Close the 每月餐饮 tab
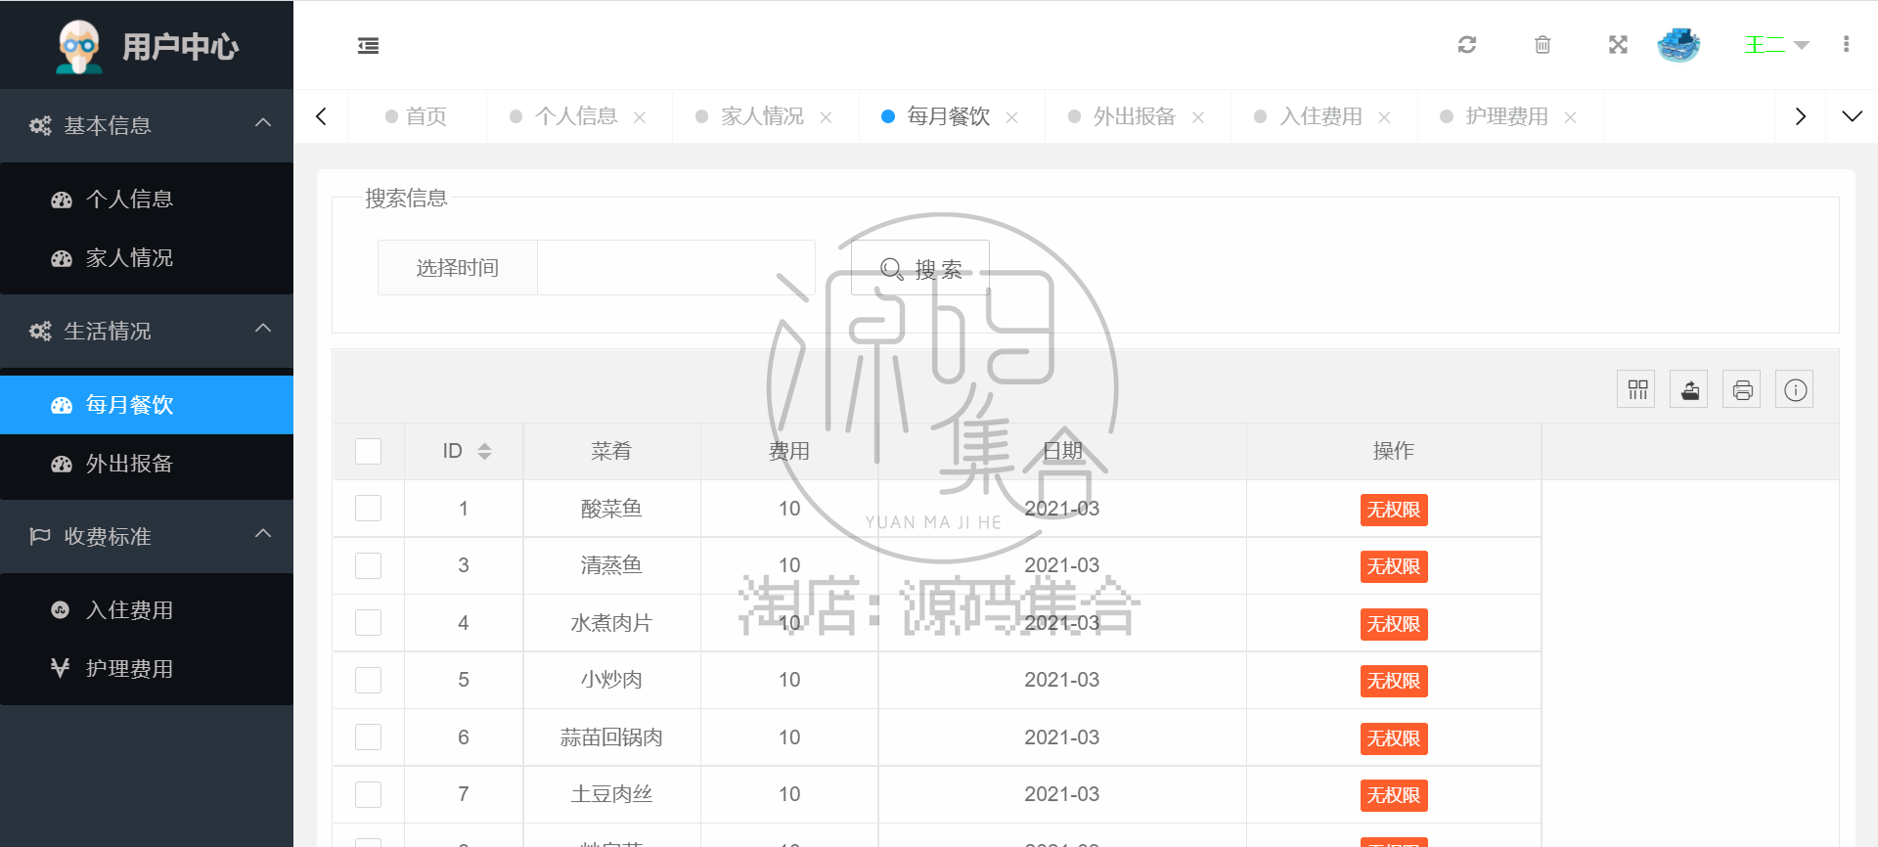The height and width of the screenshot is (847, 1878). pos(1011,117)
